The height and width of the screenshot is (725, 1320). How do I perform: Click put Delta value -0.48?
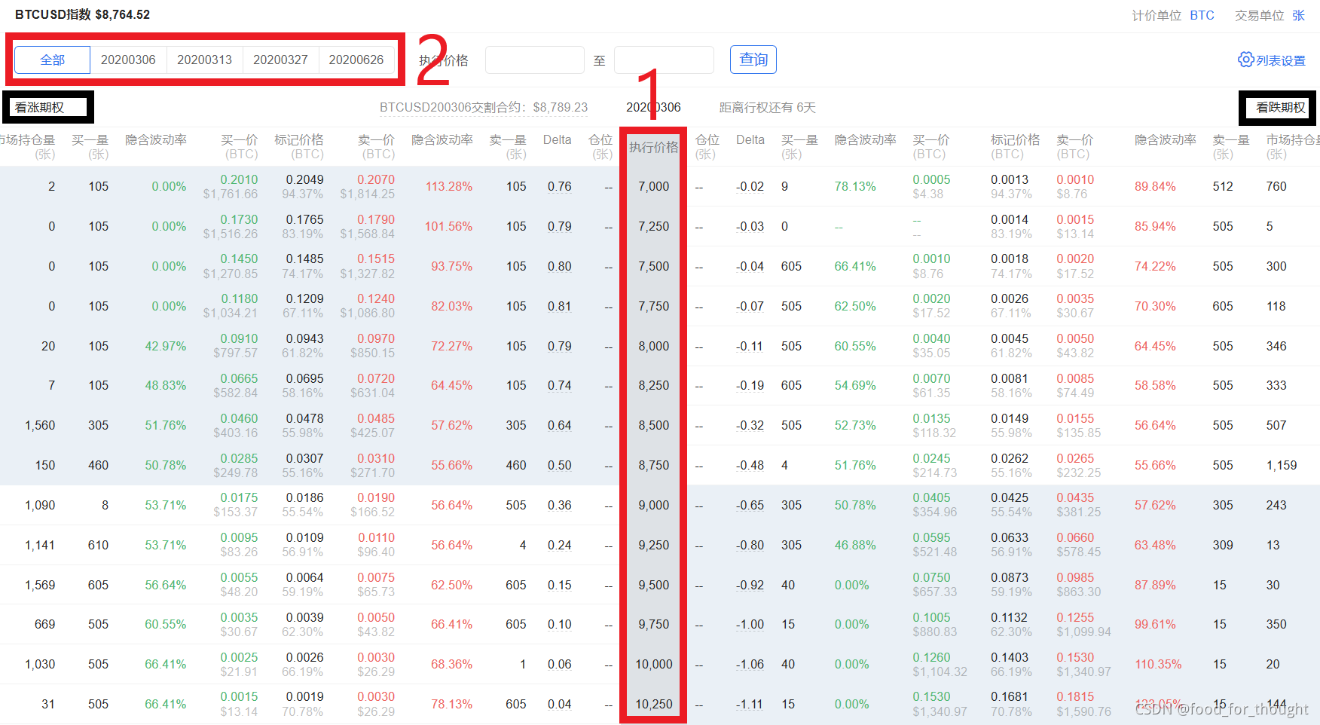750,465
